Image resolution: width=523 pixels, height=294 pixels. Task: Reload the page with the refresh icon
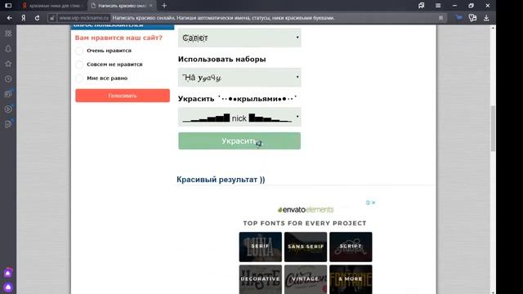37,18
